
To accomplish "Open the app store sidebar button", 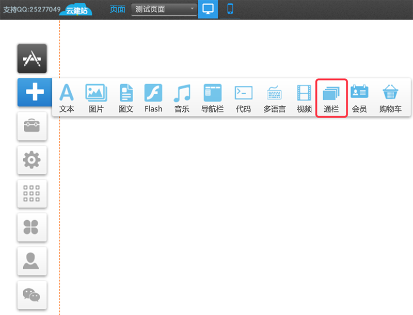I will [x=32, y=58].
